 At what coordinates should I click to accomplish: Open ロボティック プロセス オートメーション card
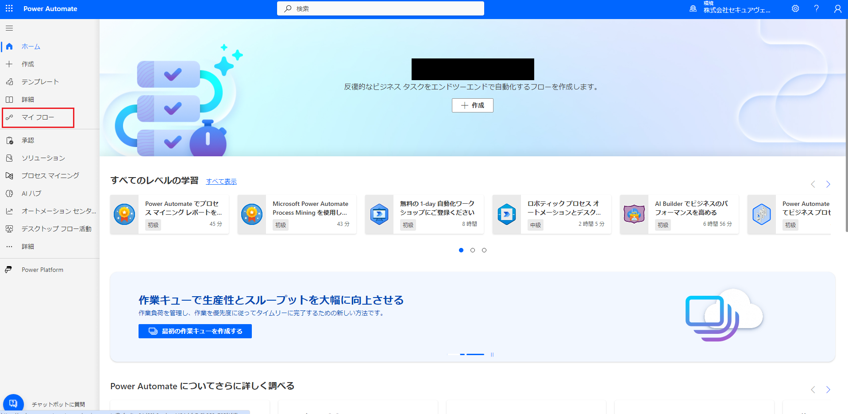pyautogui.click(x=552, y=214)
